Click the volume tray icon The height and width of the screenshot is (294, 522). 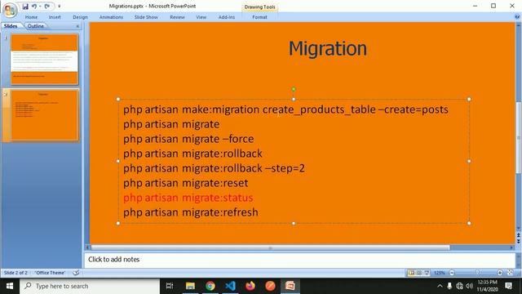point(470,286)
